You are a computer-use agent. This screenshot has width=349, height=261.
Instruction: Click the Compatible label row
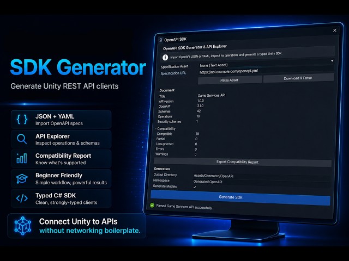click(165, 134)
